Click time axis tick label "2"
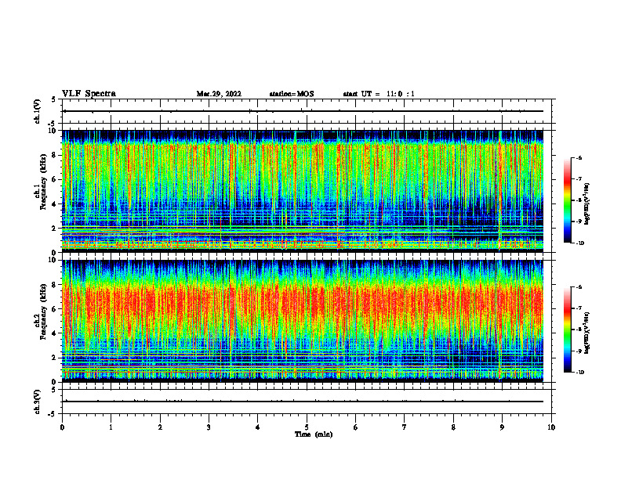 [x=160, y=427]
